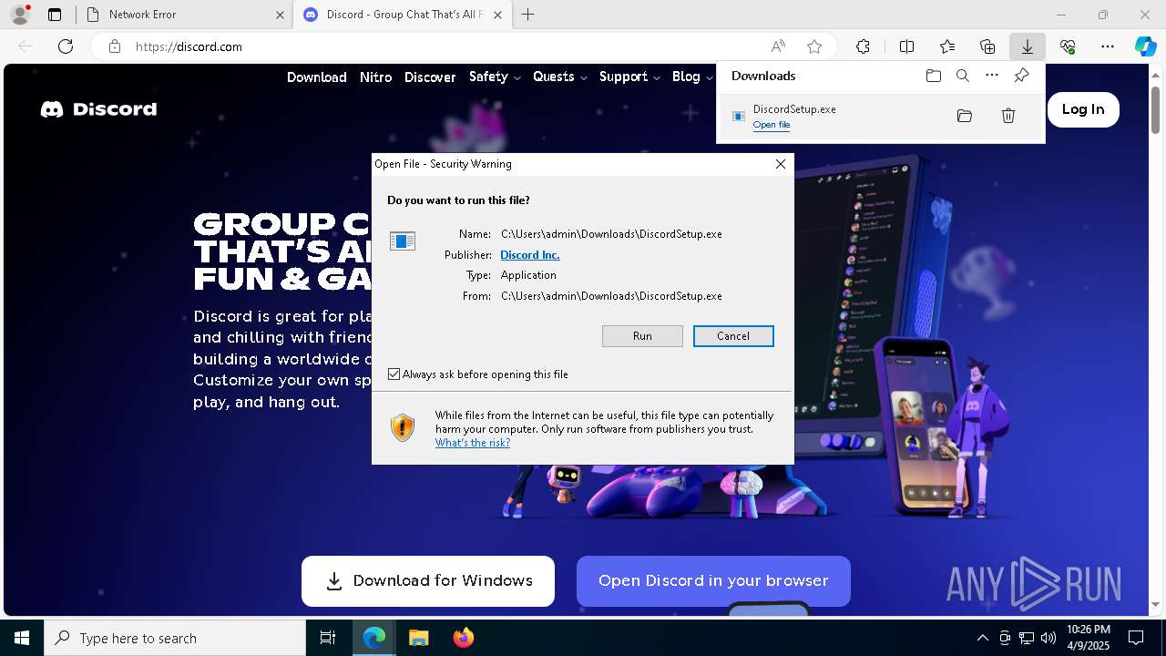This screenshot has width=1166, height=656.
Task: Open the Collections icon
Action: tap(987, 46)
